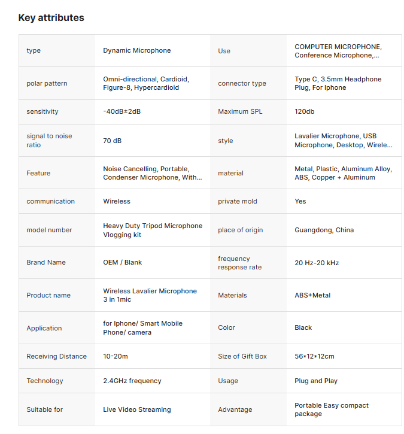Click the truncated Feature value text

(152, 173)
